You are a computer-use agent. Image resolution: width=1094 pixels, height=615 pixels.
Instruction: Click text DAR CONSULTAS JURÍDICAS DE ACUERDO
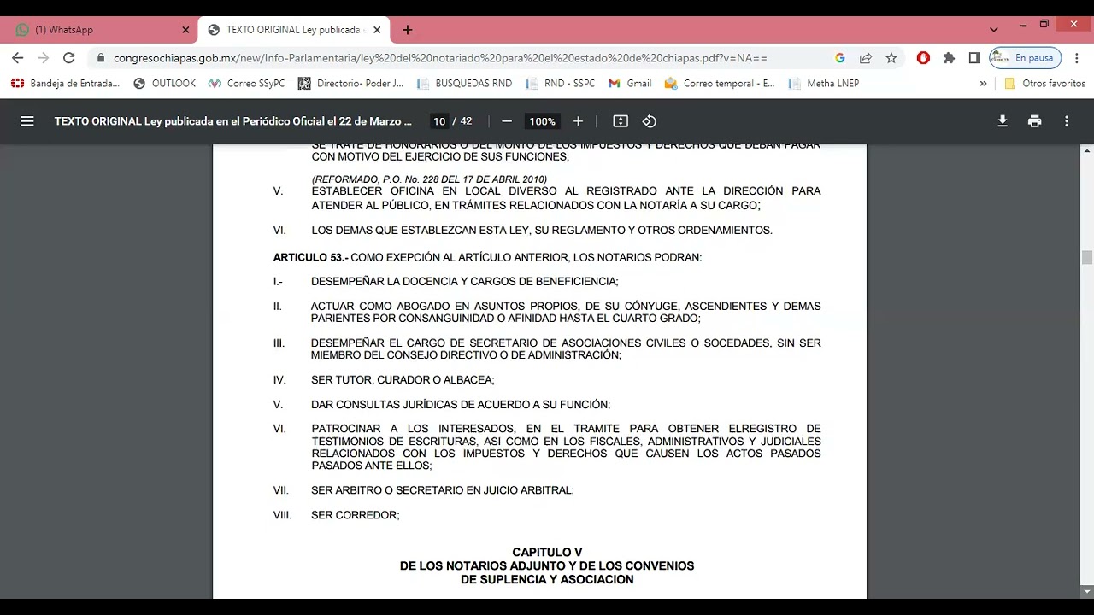461,405
